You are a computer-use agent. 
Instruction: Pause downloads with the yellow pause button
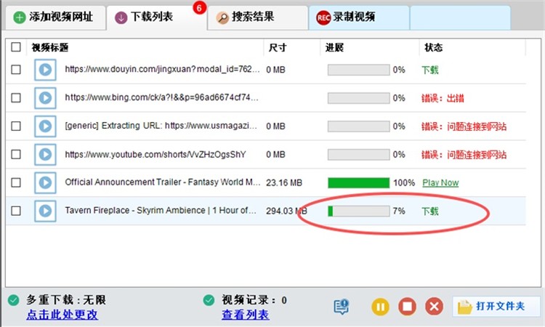[380, 307]
